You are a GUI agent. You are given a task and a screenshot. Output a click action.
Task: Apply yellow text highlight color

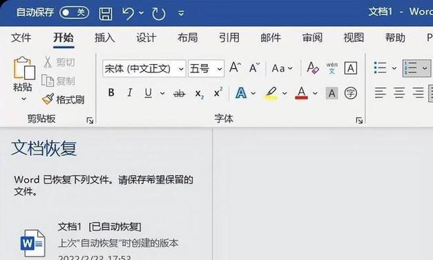(x=271, y=93)
